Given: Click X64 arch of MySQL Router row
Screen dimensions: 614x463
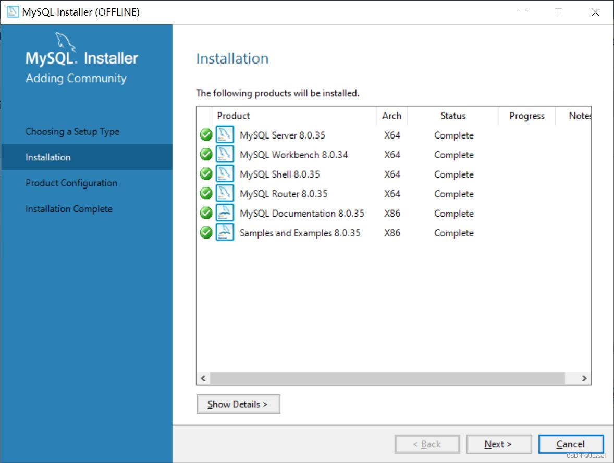Looking at the screenshot, I should (x=392, y=194).
